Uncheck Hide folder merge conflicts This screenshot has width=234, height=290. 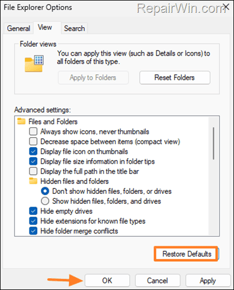(x=33, y=231)
